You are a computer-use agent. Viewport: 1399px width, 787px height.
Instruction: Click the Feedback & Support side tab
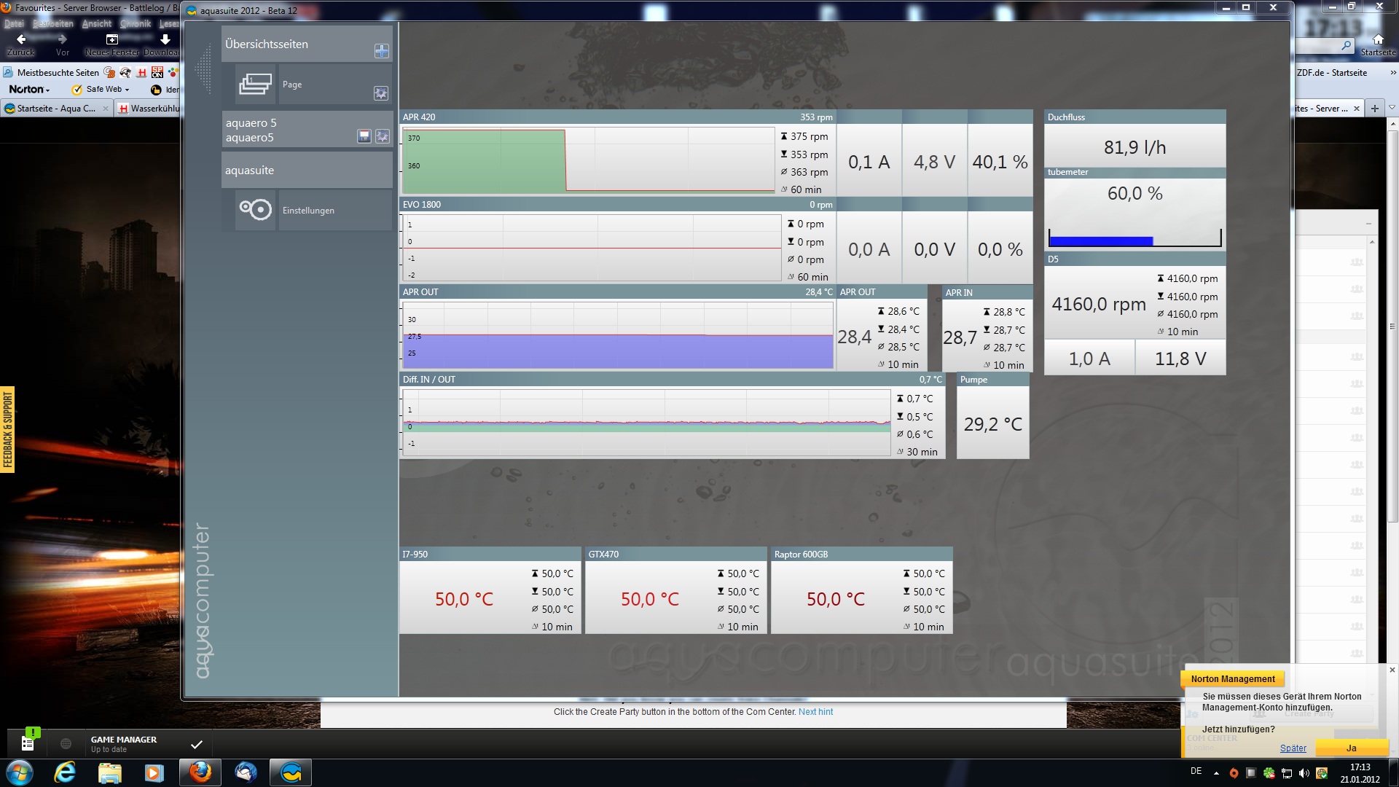pyautogui.click(x=7, y=429)
